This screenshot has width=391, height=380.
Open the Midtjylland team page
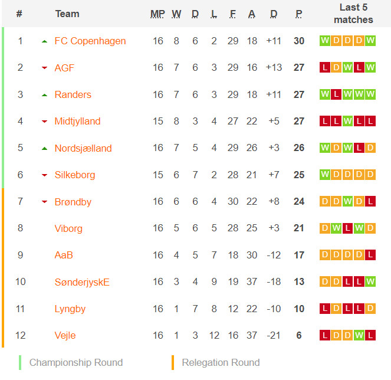click(x=78, y=122)
